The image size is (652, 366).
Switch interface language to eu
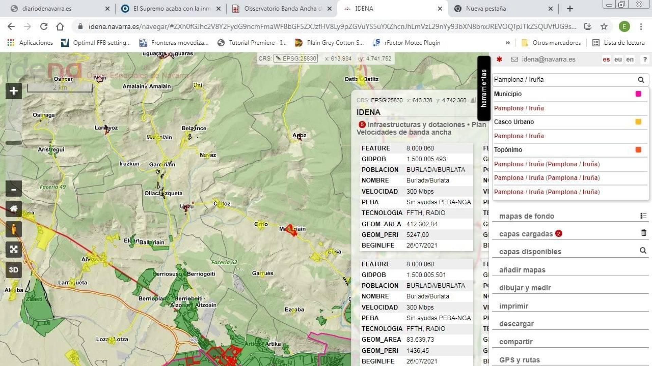pyautogui.click(x=618, y=59)
